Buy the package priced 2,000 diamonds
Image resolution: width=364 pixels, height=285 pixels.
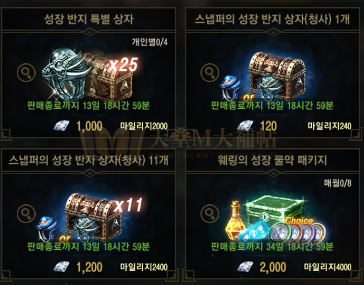(273, 267)
